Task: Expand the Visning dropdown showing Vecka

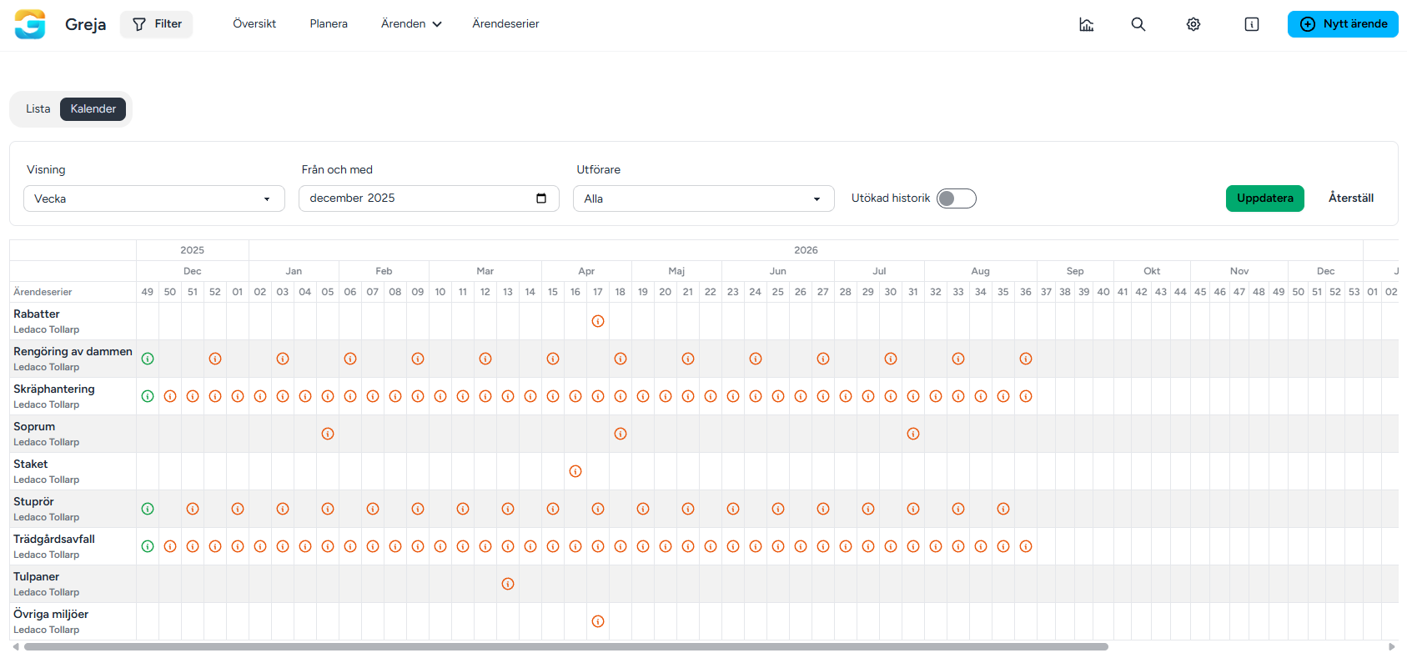Action: tap(153, 198)
